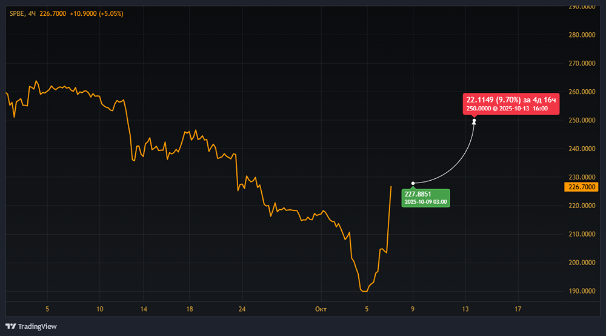
Task: Click the 4Ч interval label
Action: pyautogui.click(x=32, y=13)
